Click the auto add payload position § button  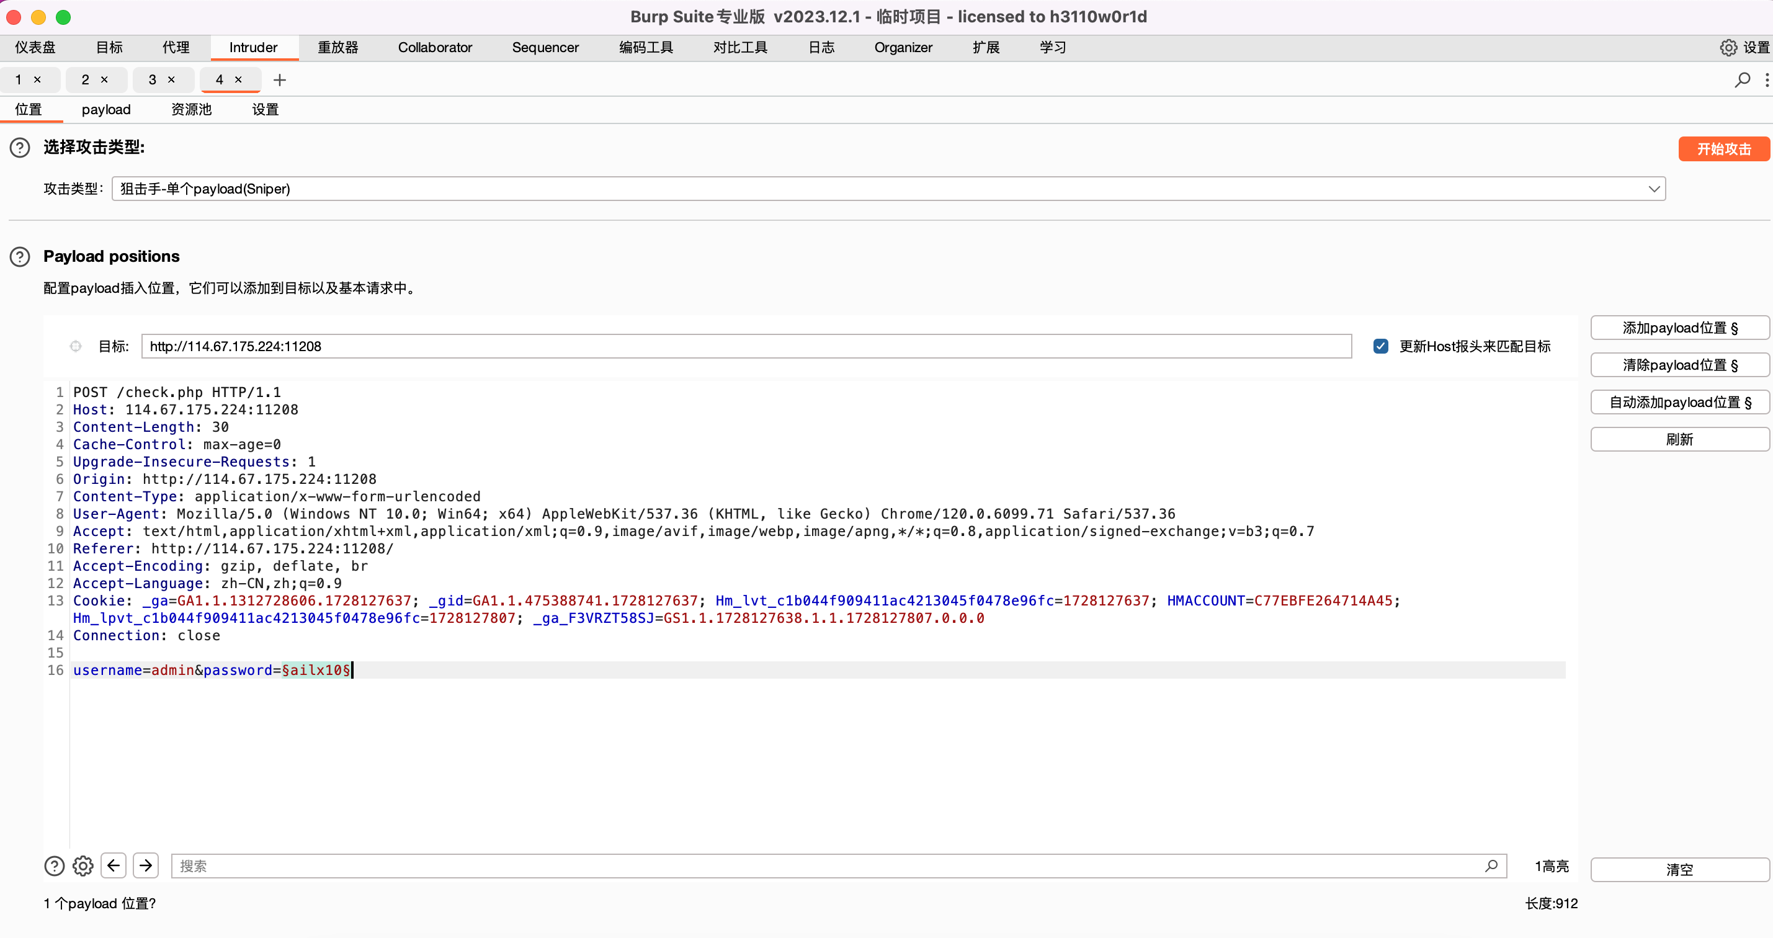(1679, 402)
